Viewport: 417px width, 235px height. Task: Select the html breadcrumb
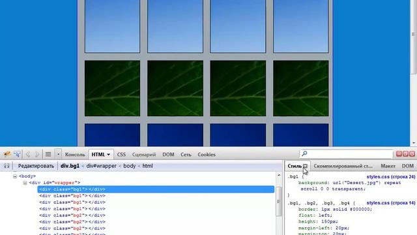pos(148,166)
